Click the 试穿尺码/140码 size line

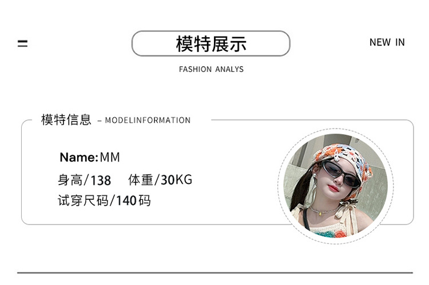coord(104,200)
